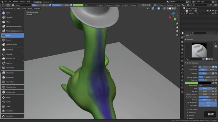
Task: Open the Texture dropdown in header
Action: [110, 5]
